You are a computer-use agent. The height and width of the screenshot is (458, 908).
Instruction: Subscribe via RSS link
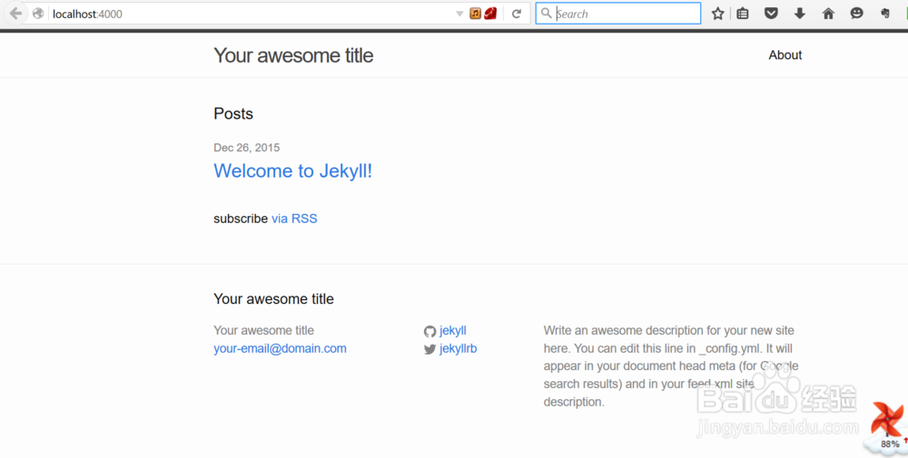(294, 219)
